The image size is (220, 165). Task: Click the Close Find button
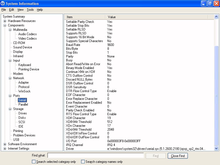(178, 156)
